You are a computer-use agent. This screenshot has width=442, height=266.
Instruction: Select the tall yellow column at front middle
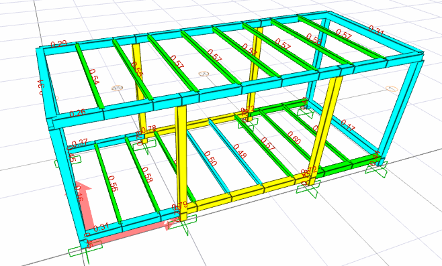(181, 163)
